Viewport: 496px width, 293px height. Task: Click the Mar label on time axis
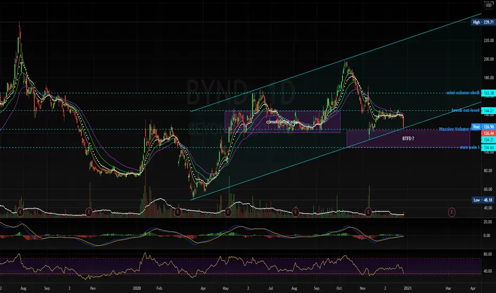(x=448, y=288)
